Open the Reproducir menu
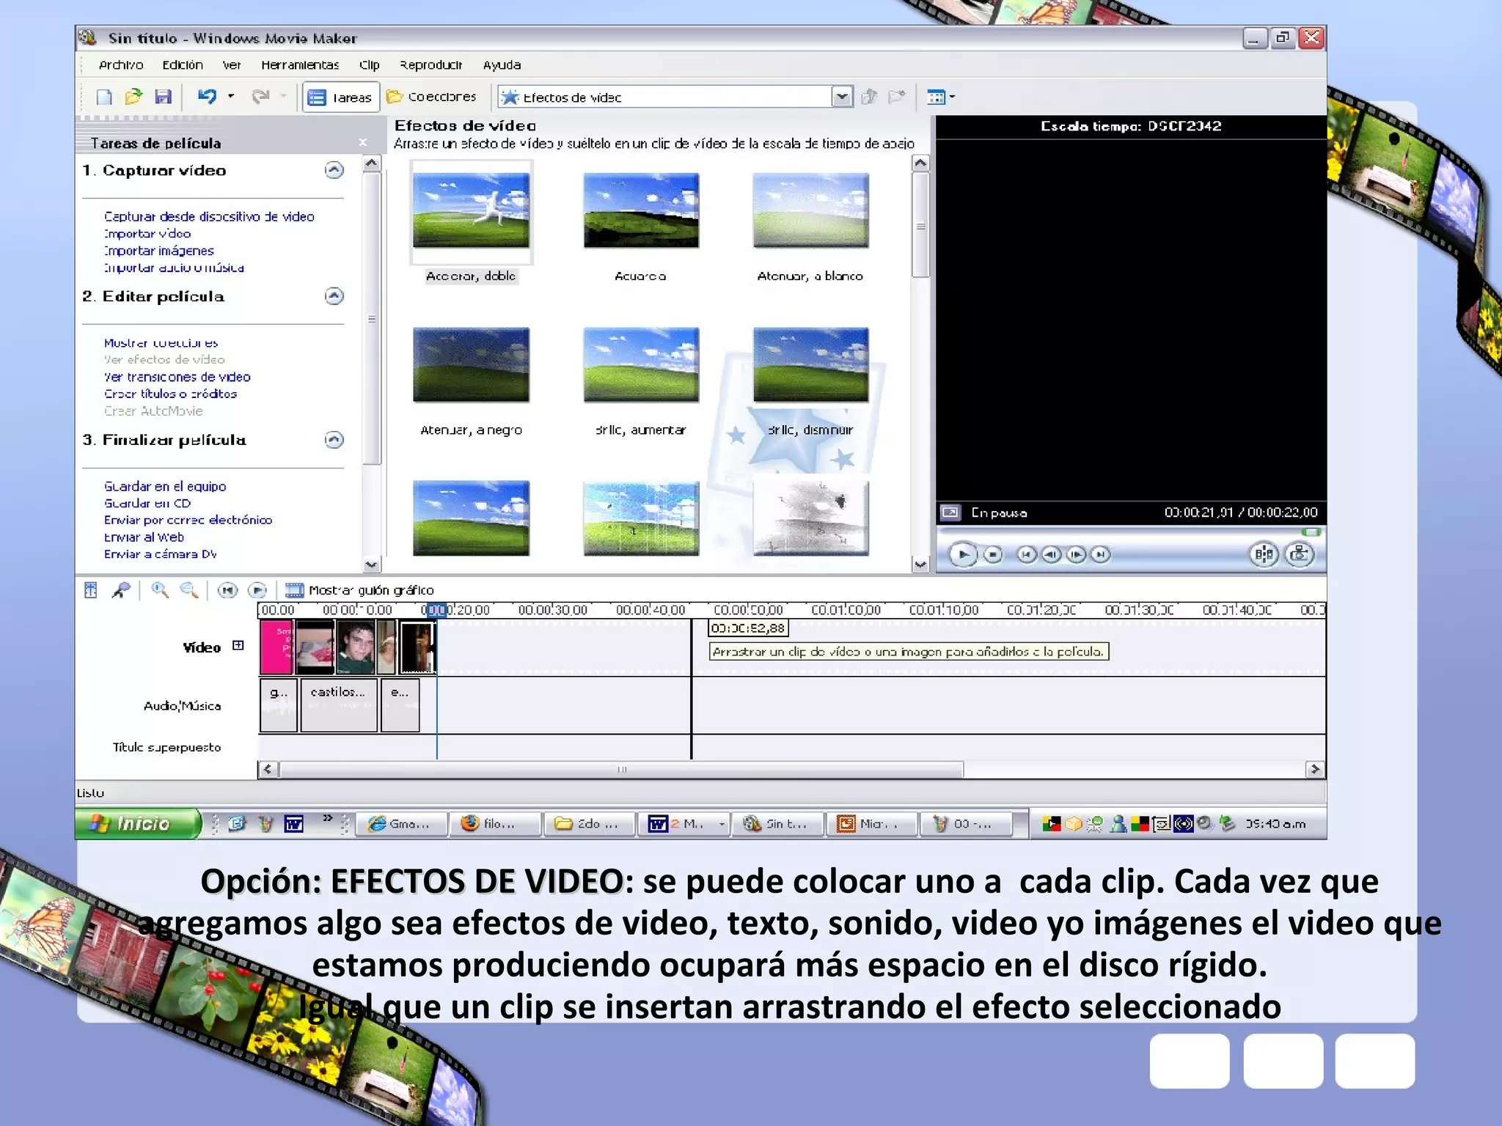This screenshot has height=1126, width=1502. [431, 65]
